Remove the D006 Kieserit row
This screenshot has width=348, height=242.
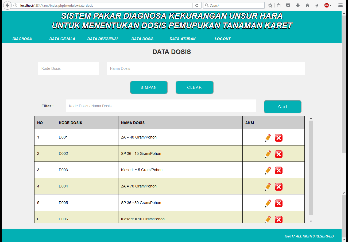[279, 220]
